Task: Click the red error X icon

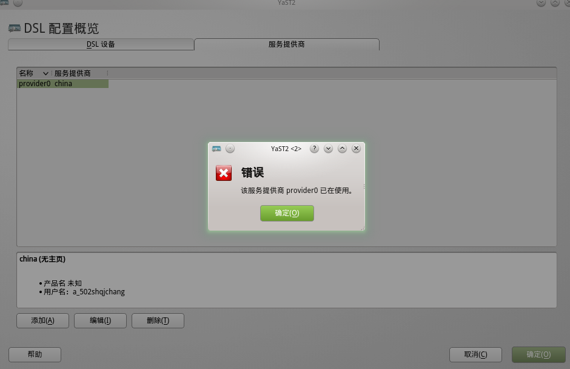Action: (224, 173)
